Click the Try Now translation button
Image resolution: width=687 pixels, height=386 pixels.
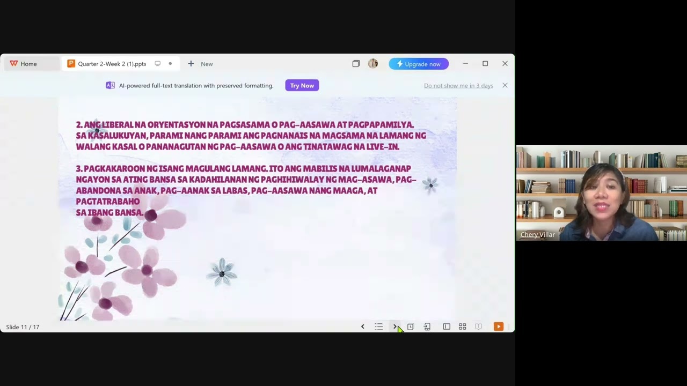(302, 85)
